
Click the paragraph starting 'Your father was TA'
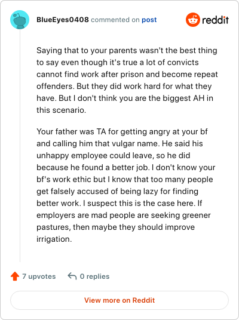126,185
